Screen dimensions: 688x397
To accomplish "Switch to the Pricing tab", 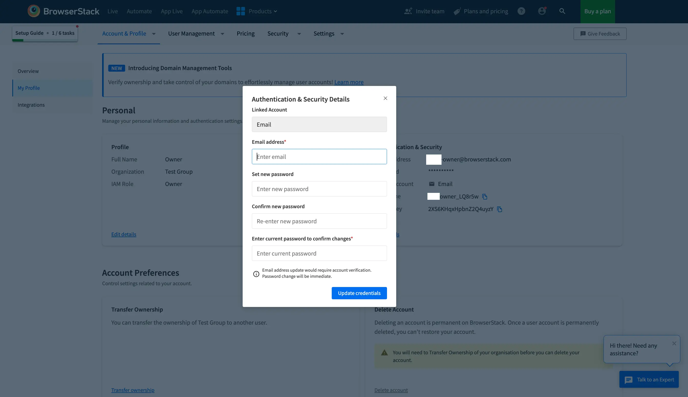I will (x=245, y=34).
